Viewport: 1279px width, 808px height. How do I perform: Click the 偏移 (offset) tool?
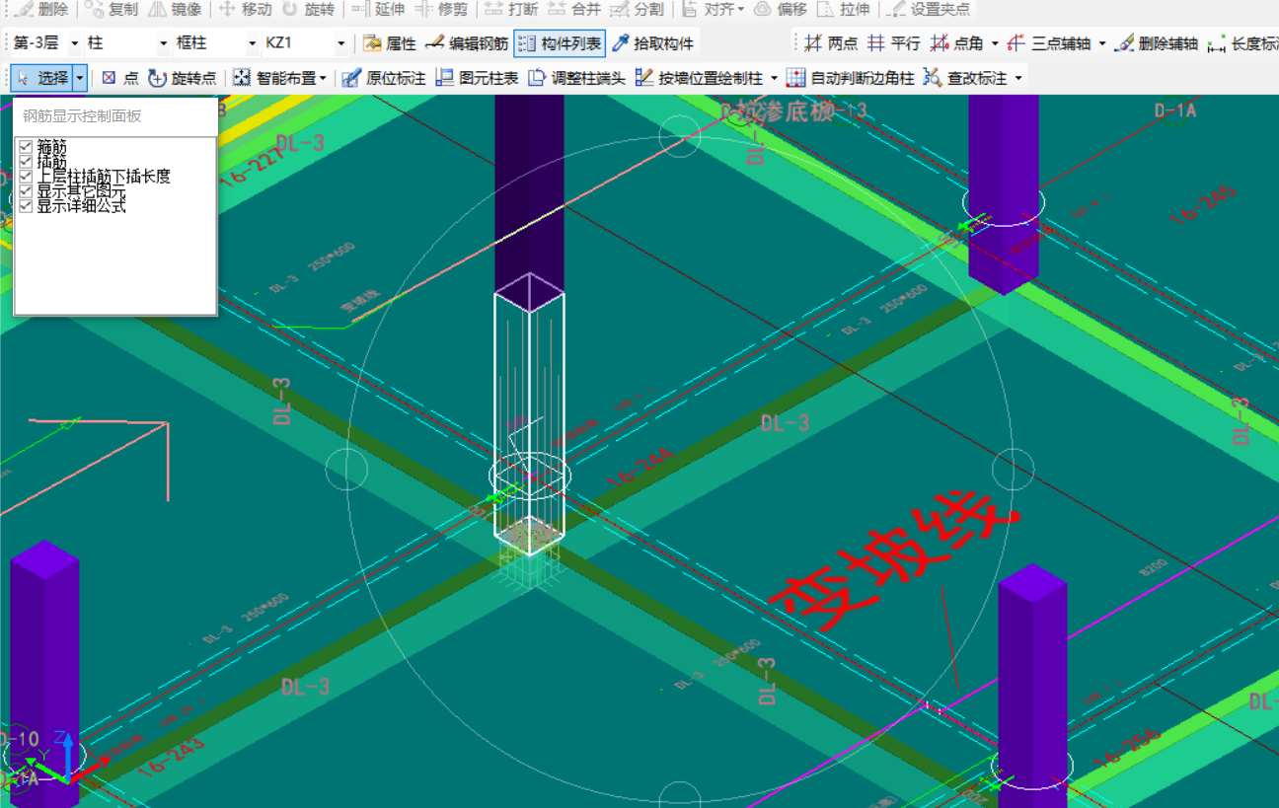click(781, 9)
